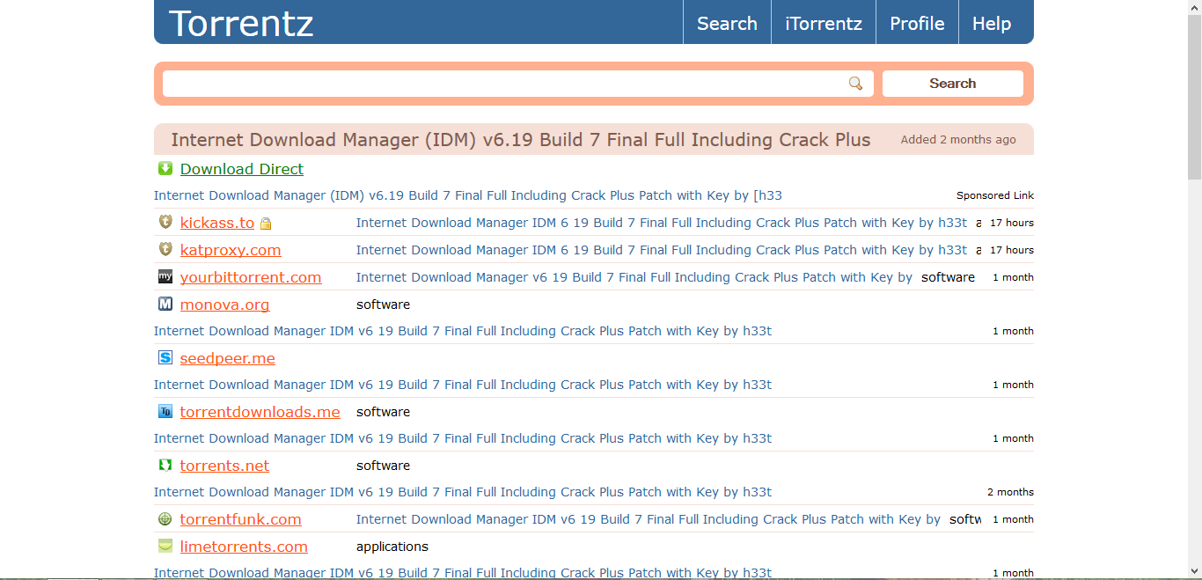Click the sponsored IDM v6.19 link text

[x=468, y=195]
